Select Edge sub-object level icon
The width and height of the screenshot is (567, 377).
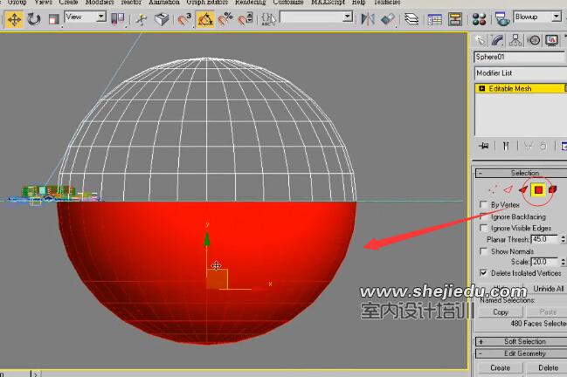tap(508, 189)
